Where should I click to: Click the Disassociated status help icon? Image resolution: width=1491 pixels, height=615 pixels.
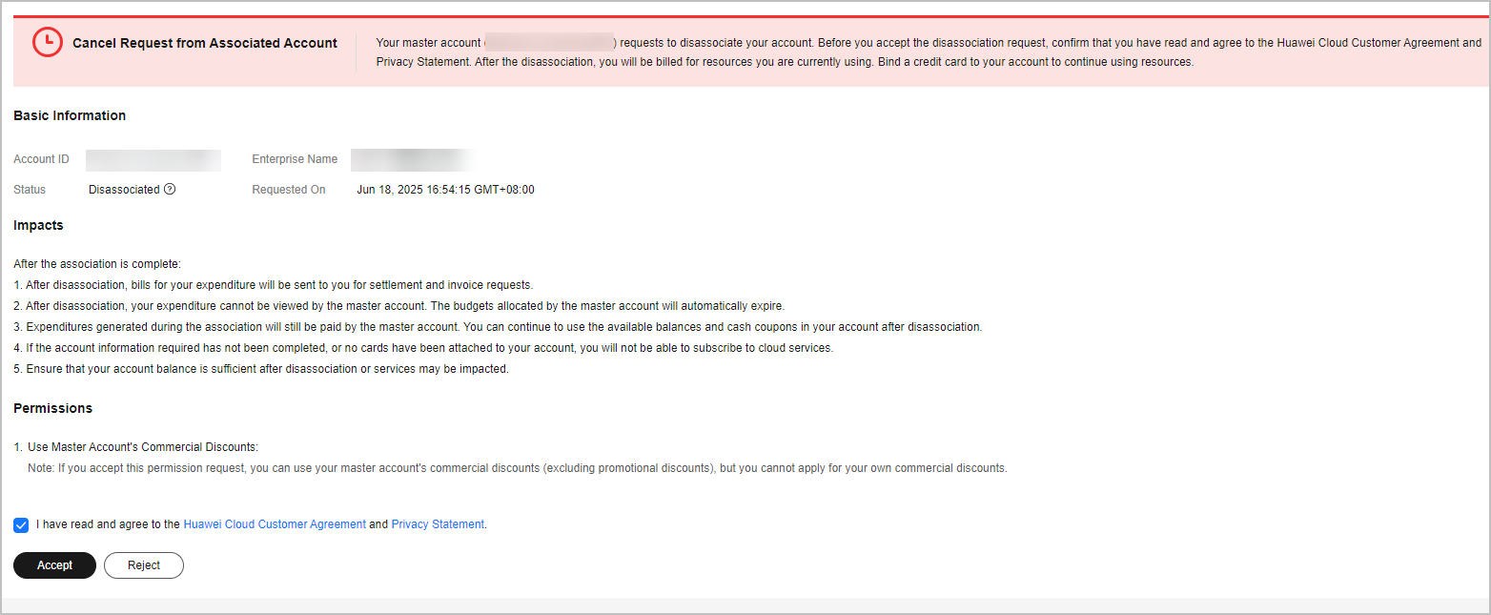pos(170,189)
